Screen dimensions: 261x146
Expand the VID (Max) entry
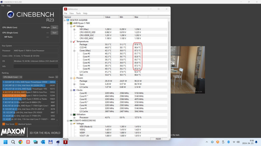coord(74,29)
